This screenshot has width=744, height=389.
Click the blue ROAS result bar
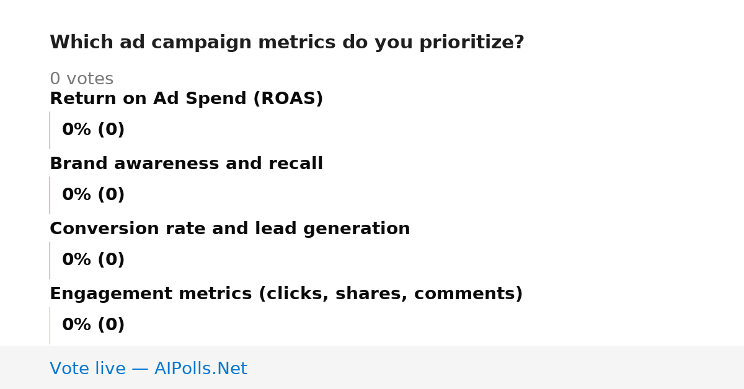click(x=50, y=130)
